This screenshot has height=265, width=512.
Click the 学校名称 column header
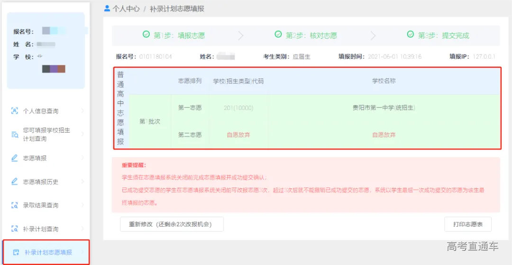(x=384, y=81)
